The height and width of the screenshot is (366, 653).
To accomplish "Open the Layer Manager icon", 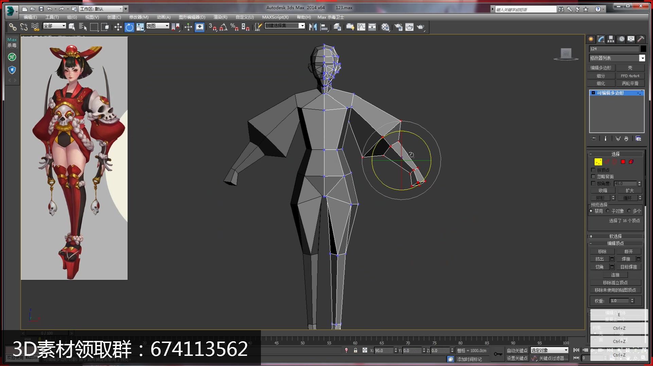I will [337, 27].
